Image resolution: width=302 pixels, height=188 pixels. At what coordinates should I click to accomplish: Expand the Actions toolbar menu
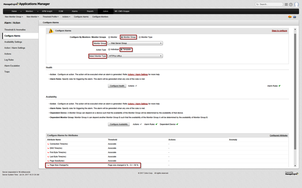point(66,17)
